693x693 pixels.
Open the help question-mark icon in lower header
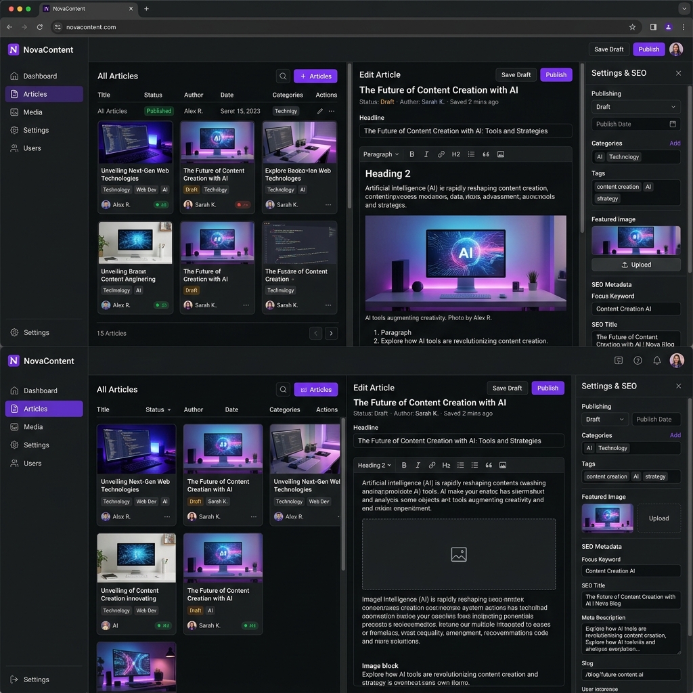[x=638, y=361]
